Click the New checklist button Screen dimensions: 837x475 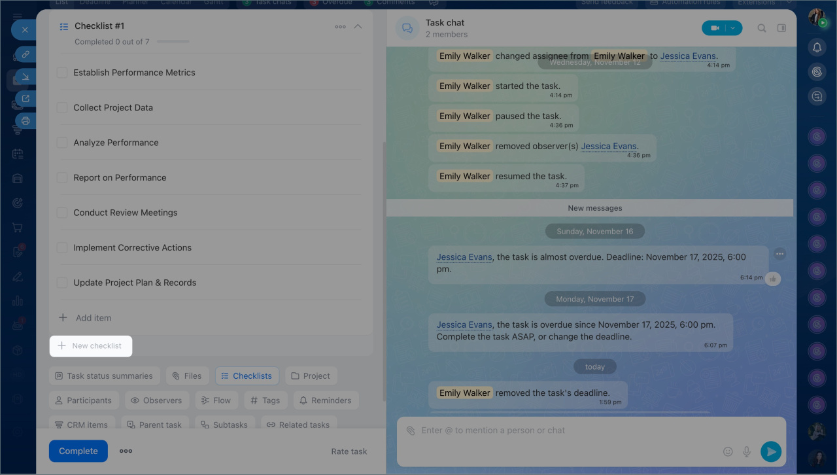91,345
